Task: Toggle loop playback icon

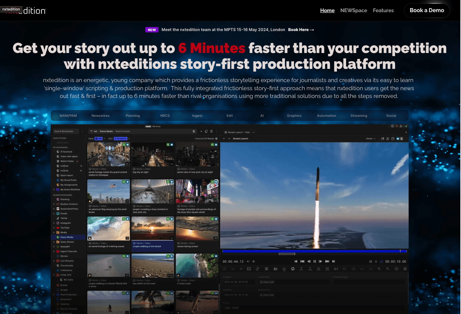Action: point(293,269)
